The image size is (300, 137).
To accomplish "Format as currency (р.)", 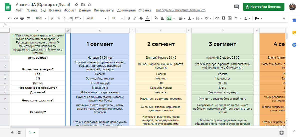I will pyautogui.click(x=52, y=18).
